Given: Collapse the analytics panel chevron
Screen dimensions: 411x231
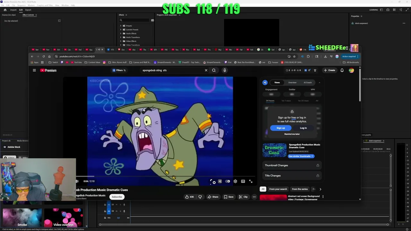Looking at the screenshot, I should tap(319, 83).
